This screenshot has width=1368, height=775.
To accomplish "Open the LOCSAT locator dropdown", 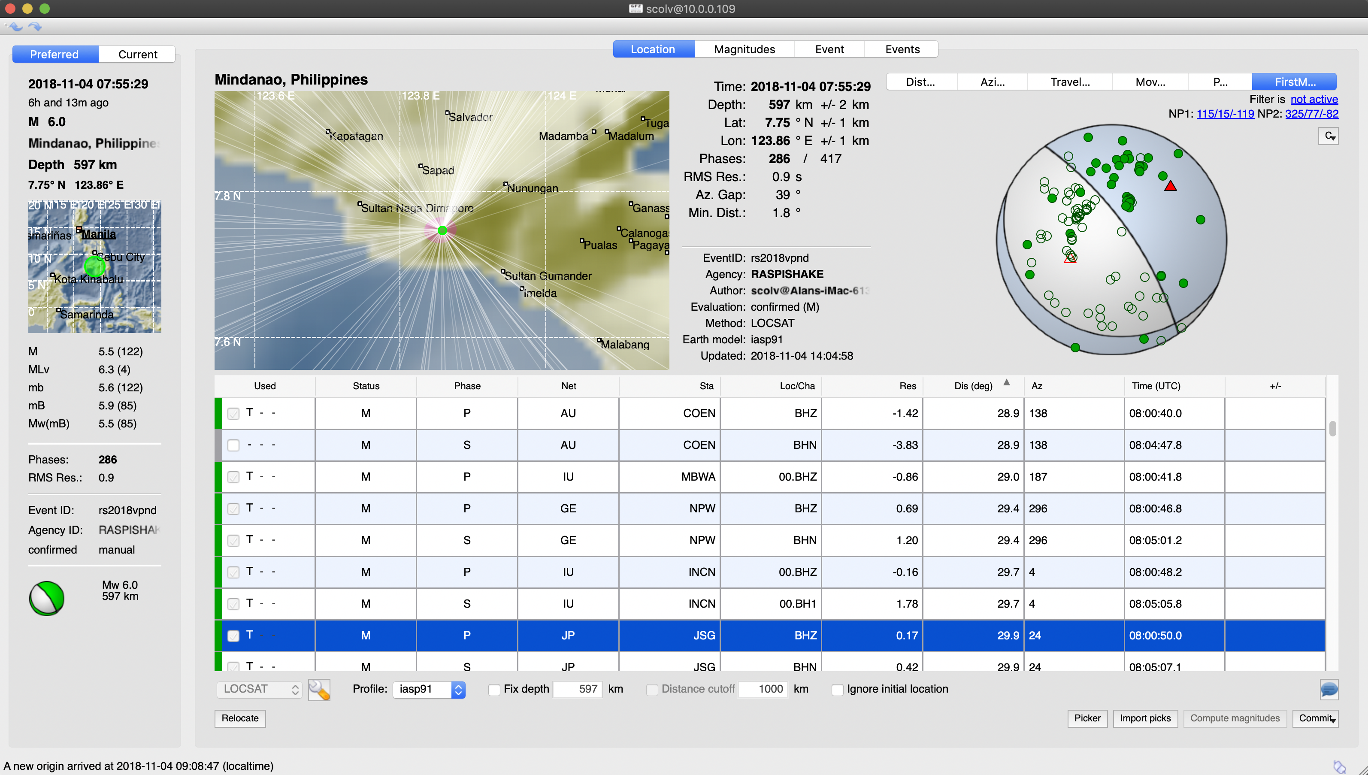I will click(x=260, y=689).
